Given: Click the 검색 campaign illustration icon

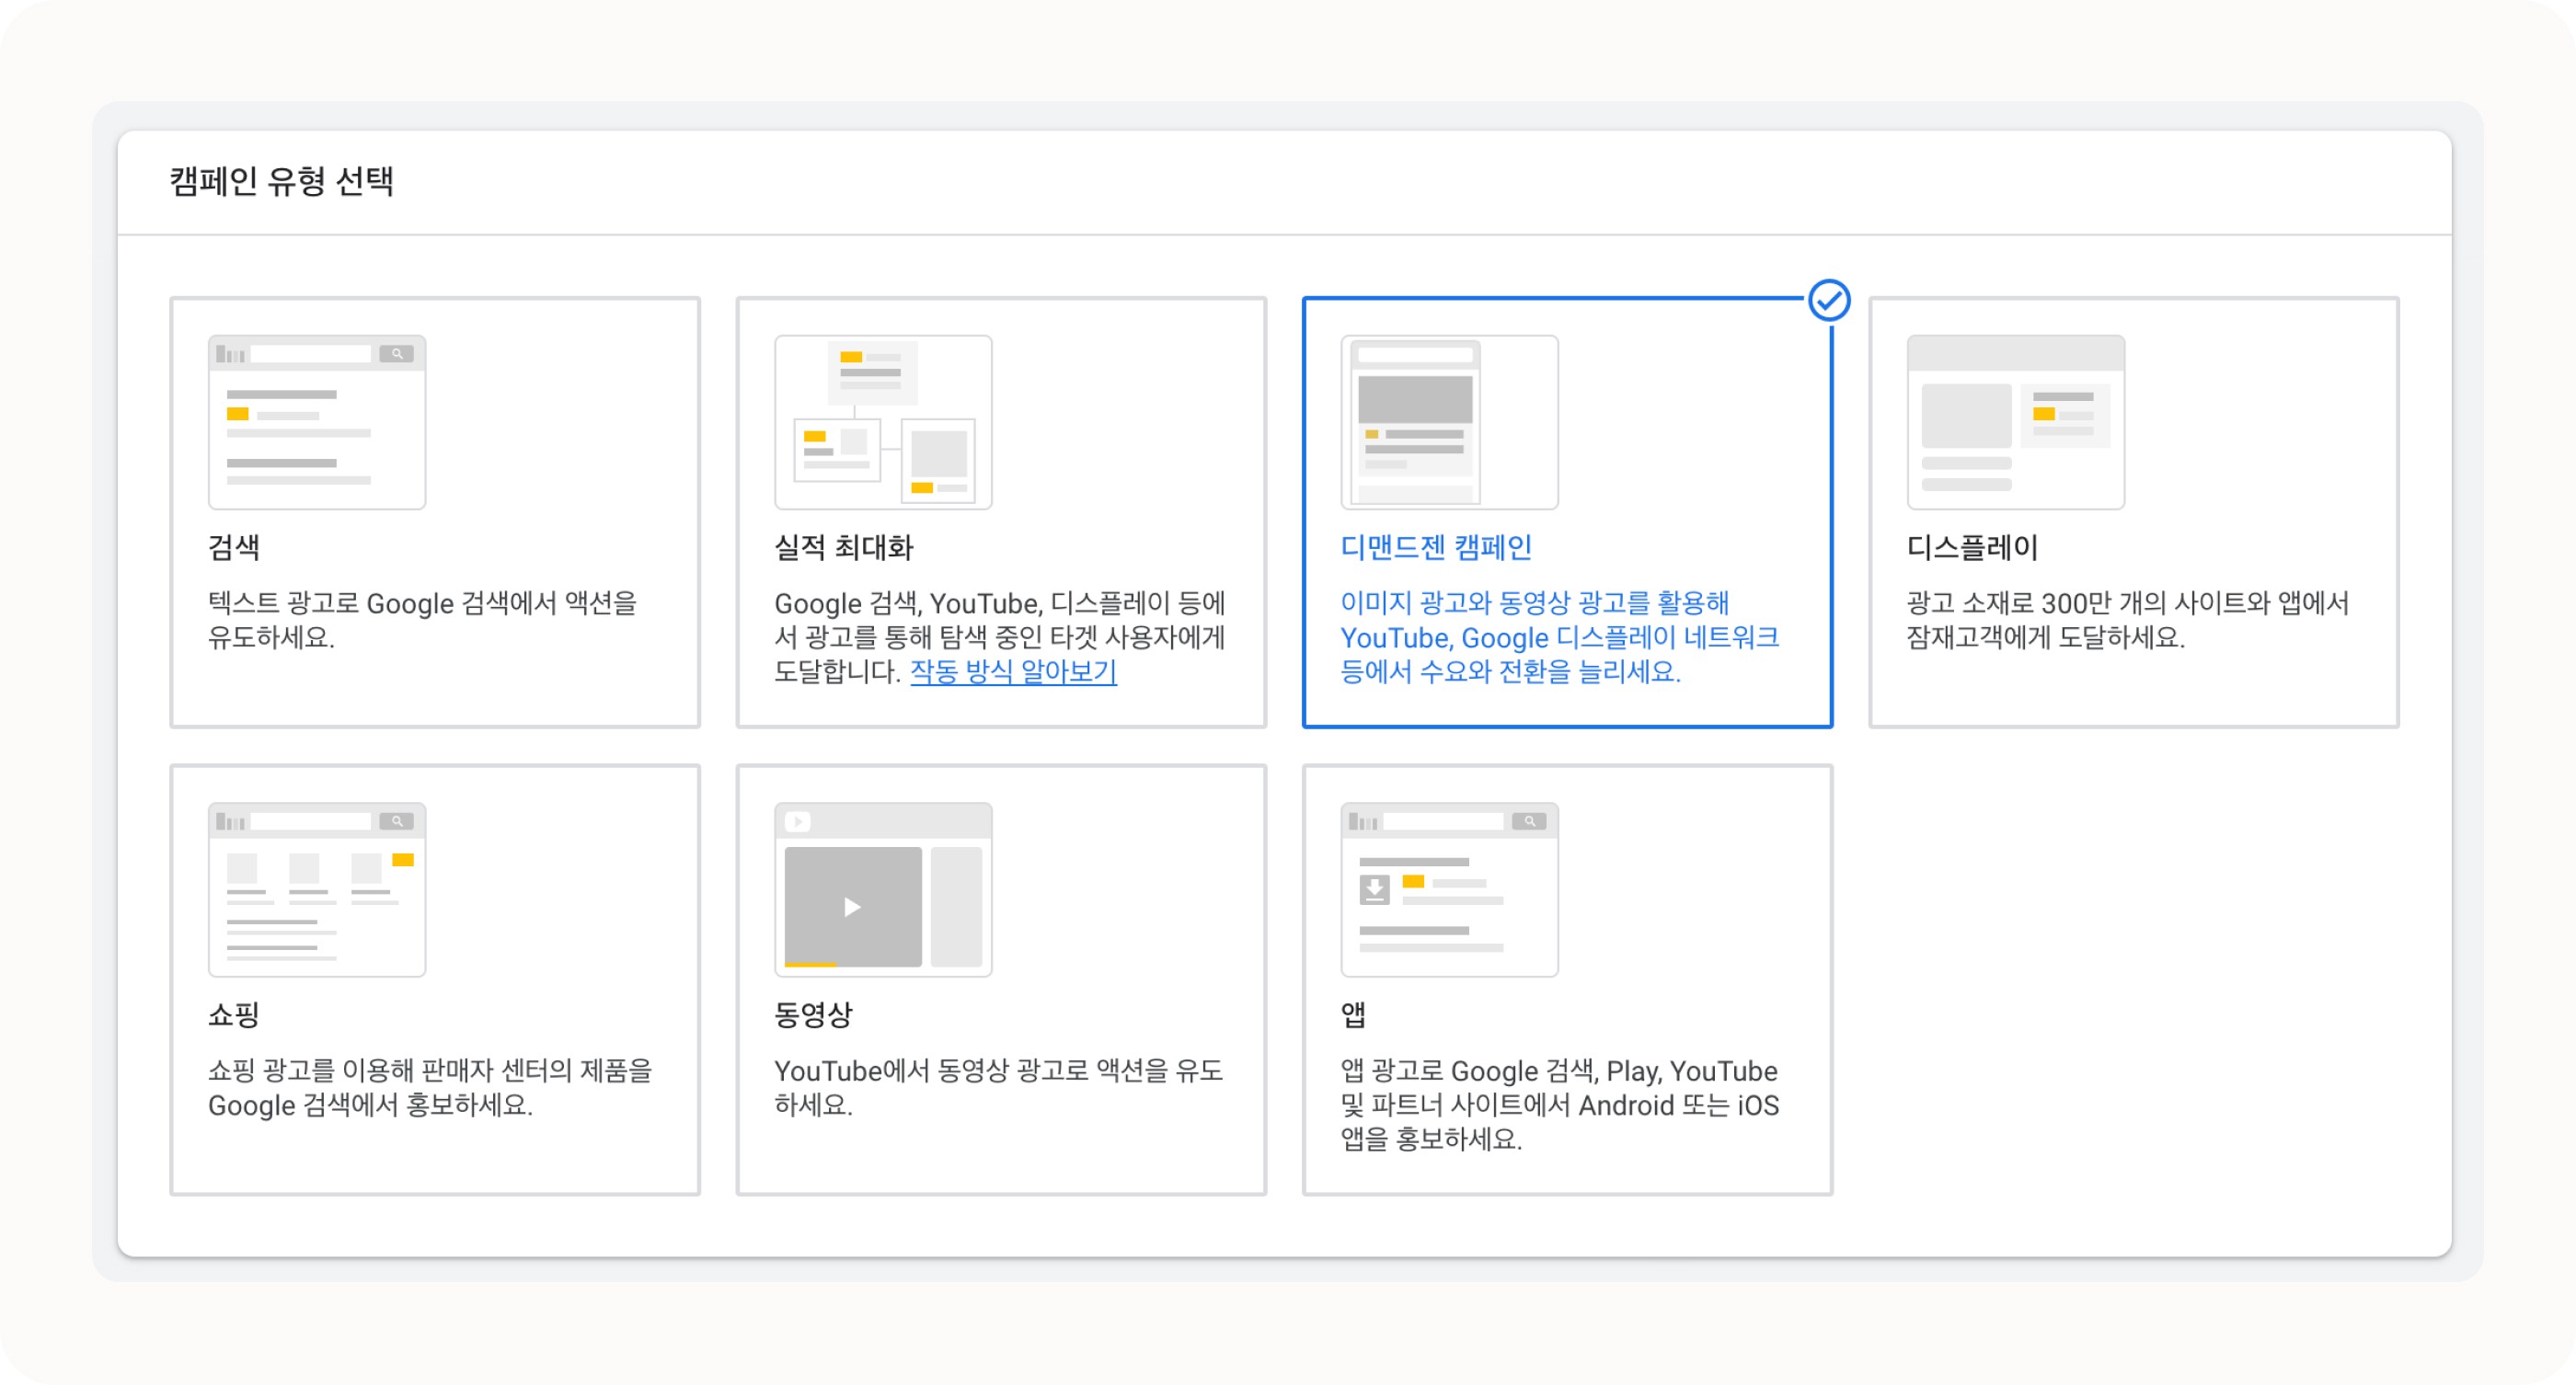Looking at the screenshot, I should click(x=317, y=422).
